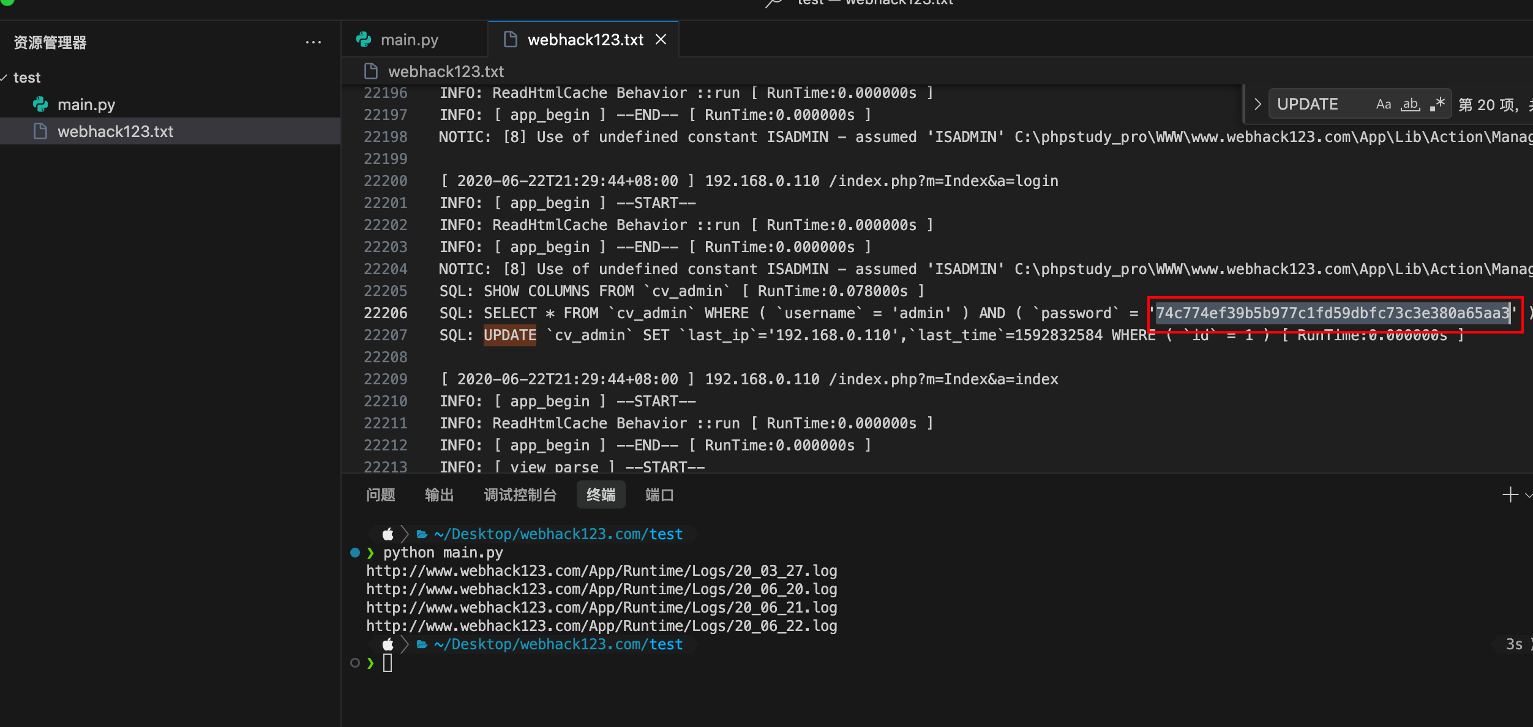The width and height of the screenshot is (1533, 727).
Task: Click the python main.py command line in terminal
Action: click(x=443, y=553)
